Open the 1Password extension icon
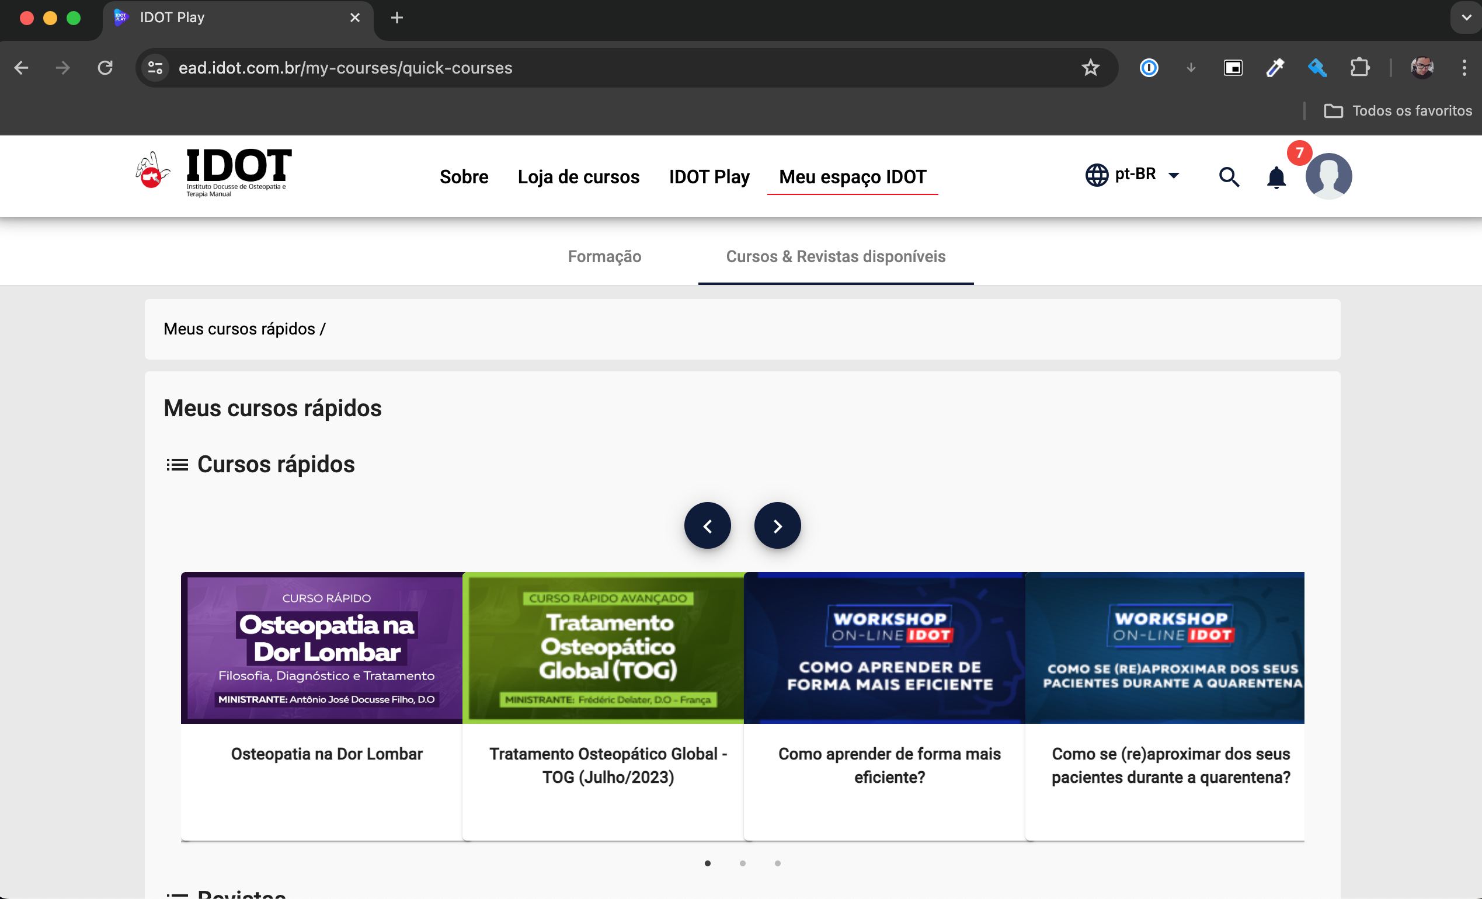Viewport: 1482px width, 899px height. 1149,68
